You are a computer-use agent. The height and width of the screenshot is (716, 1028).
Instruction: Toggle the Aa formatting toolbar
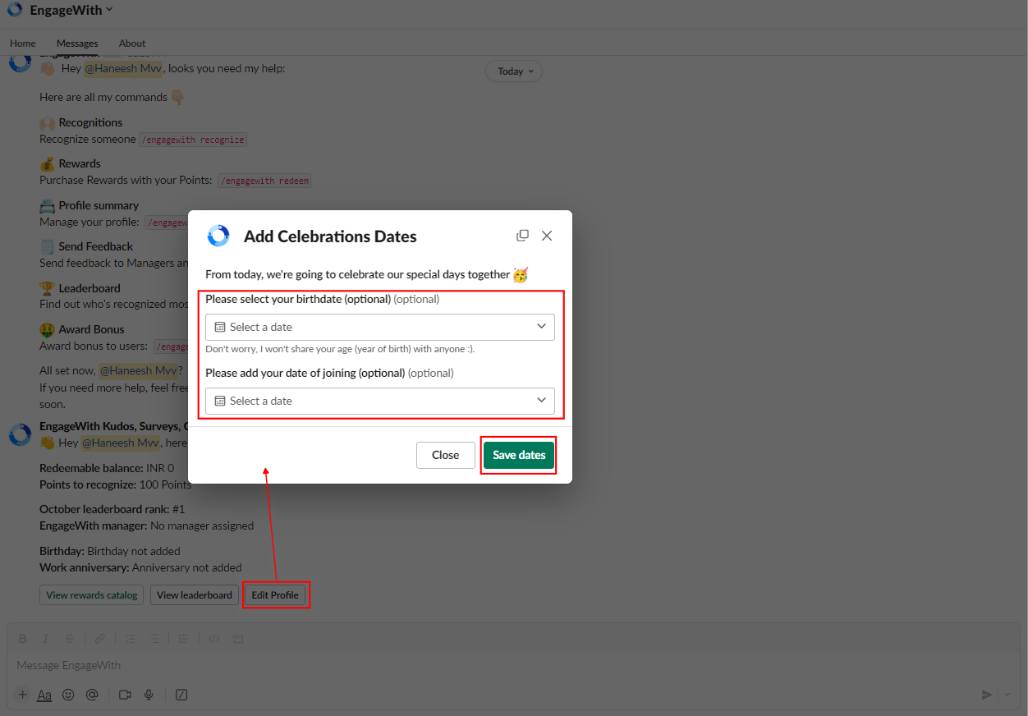pos(45,695)
